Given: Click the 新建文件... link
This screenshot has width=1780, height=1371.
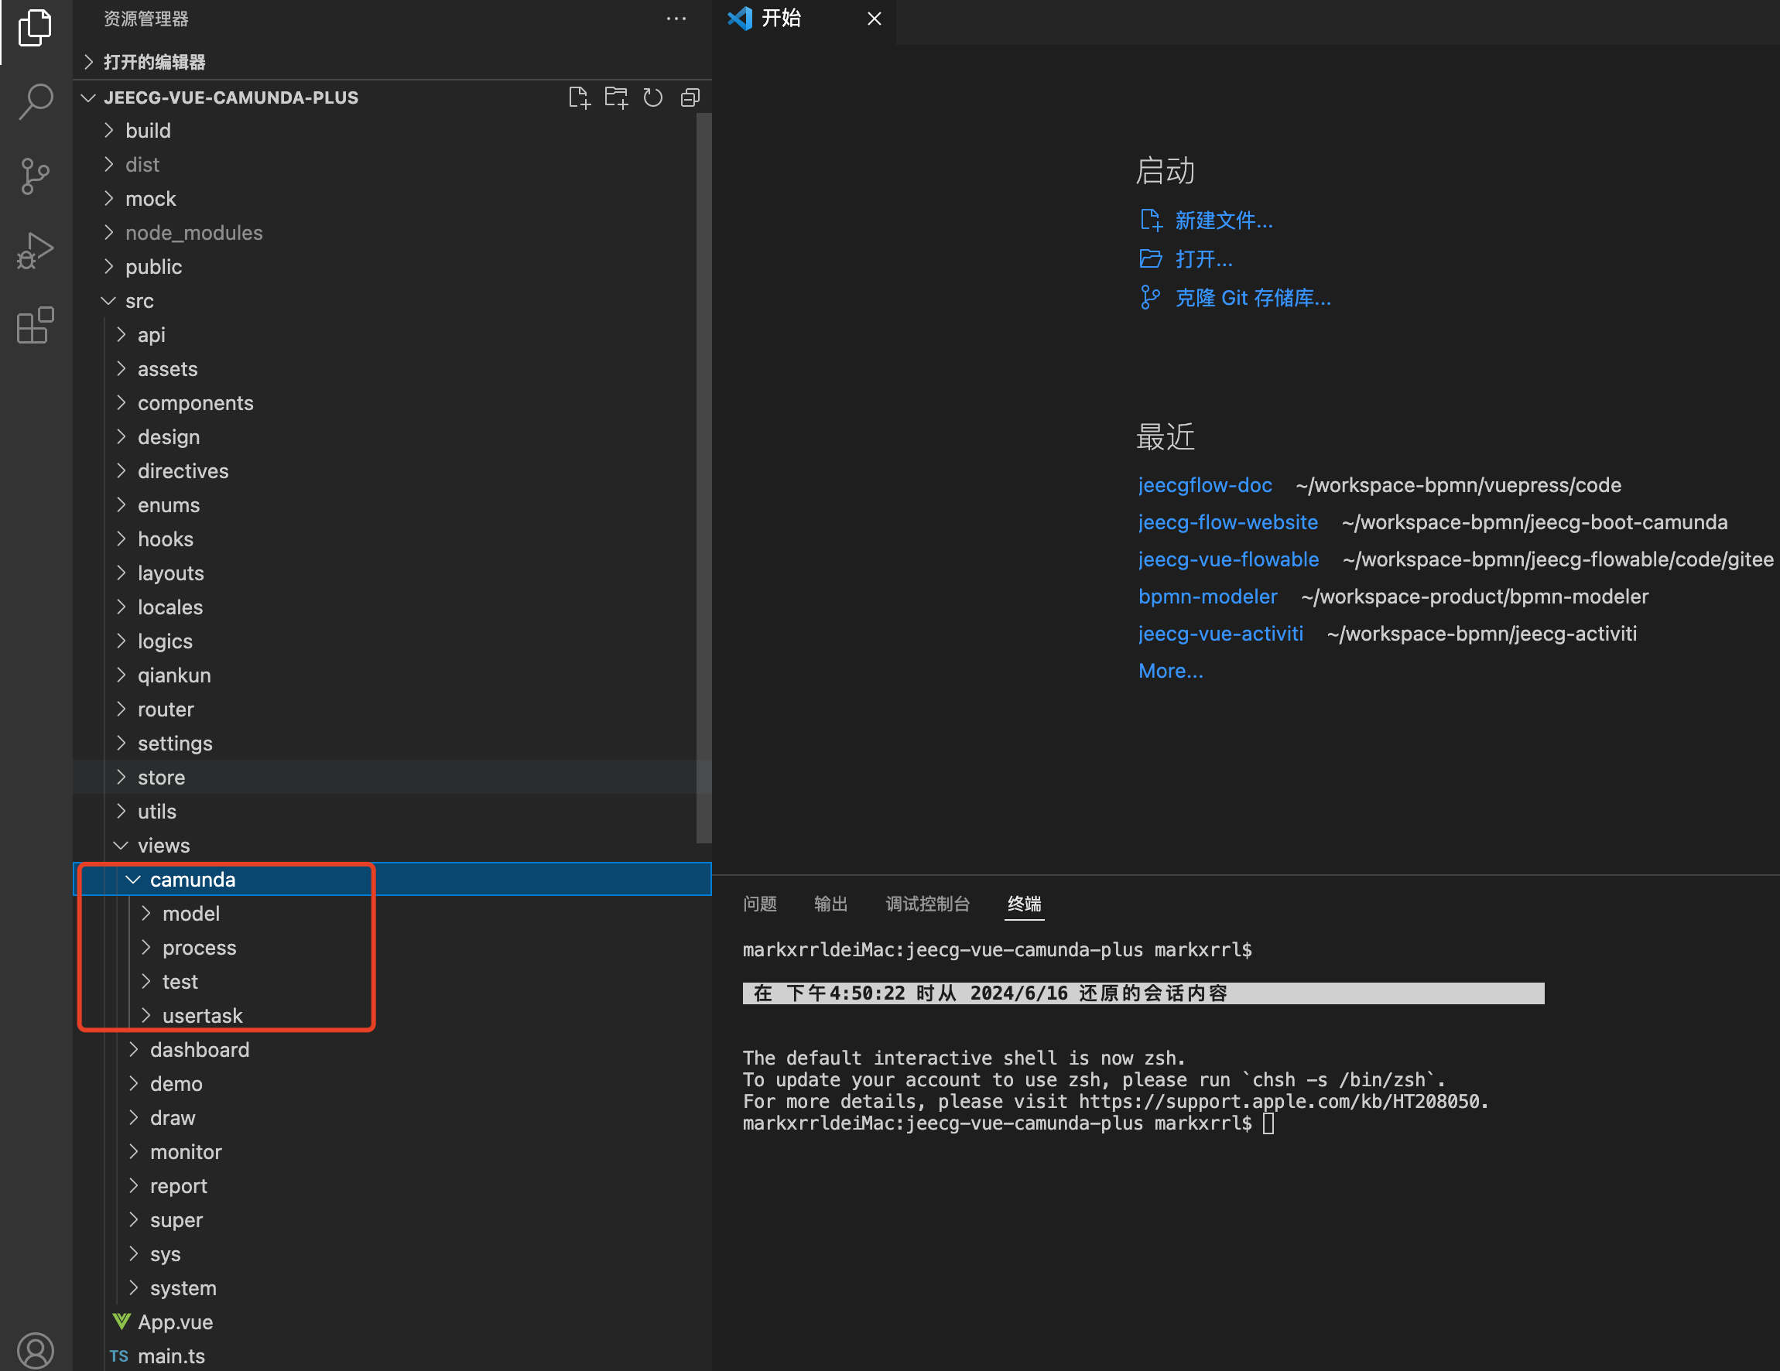Looking at the screenshot, I should pyautogui.click(x=1224, y=220).
